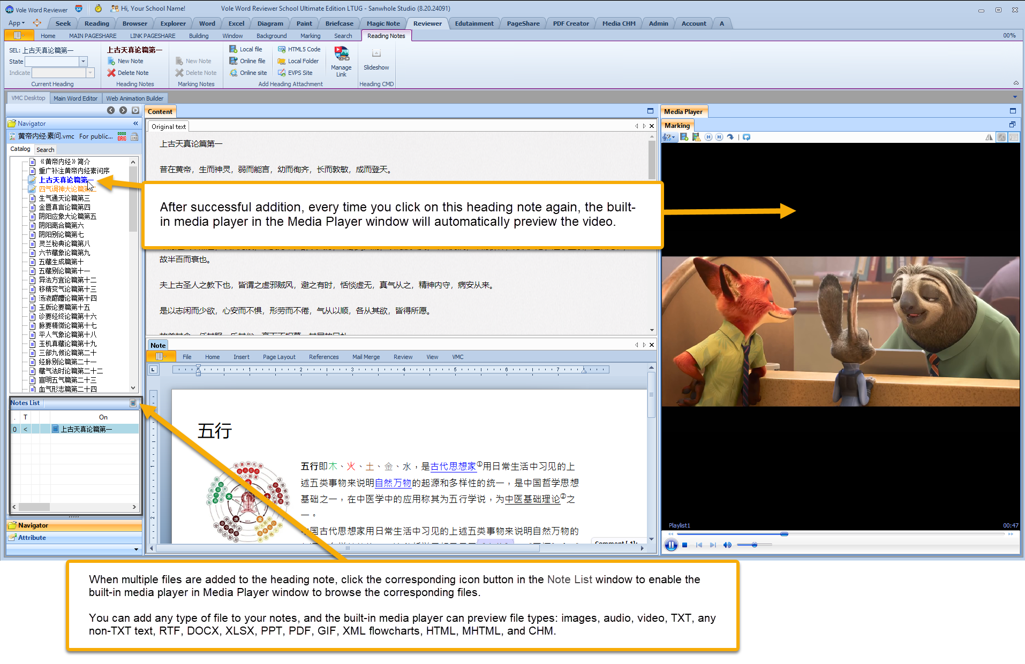Select the Reading Notes ribbon tab
The image size is (1025, 664).
(386, 36)
